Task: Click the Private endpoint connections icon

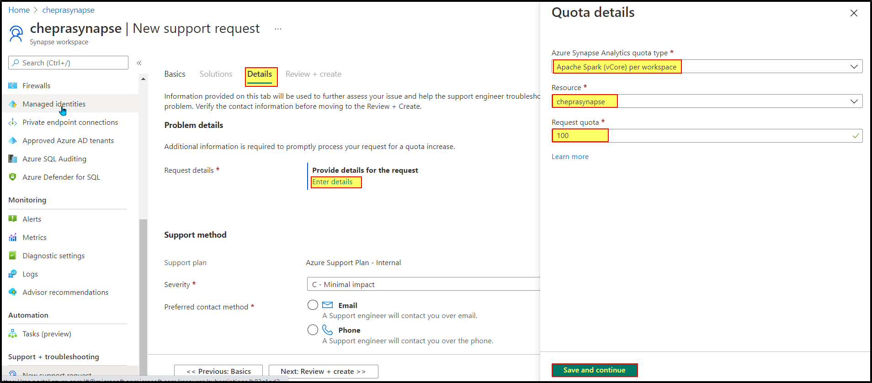Action: coord(13,122)
